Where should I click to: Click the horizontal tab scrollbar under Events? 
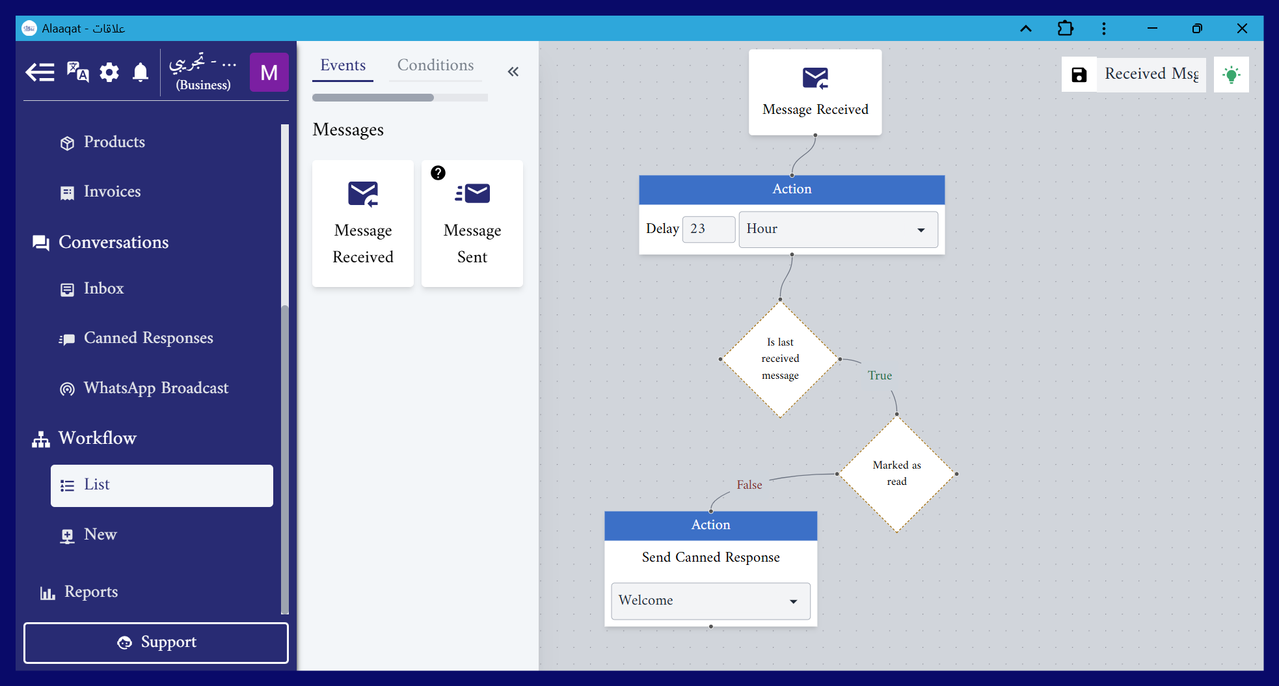pos(373,98)
